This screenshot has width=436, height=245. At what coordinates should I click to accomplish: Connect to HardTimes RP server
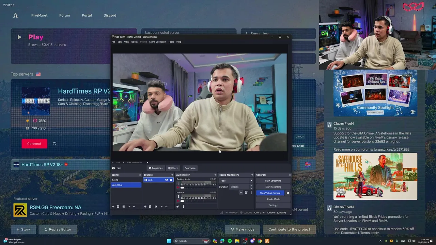pos(34,144)
